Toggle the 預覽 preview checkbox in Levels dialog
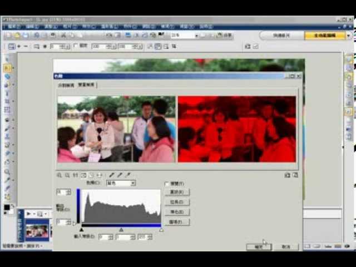 pyautogui.click(x=167, y=184)
